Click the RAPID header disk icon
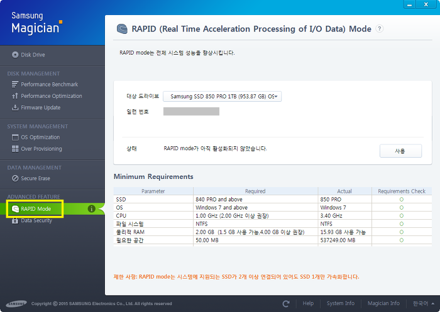 (x=122, y=29)
